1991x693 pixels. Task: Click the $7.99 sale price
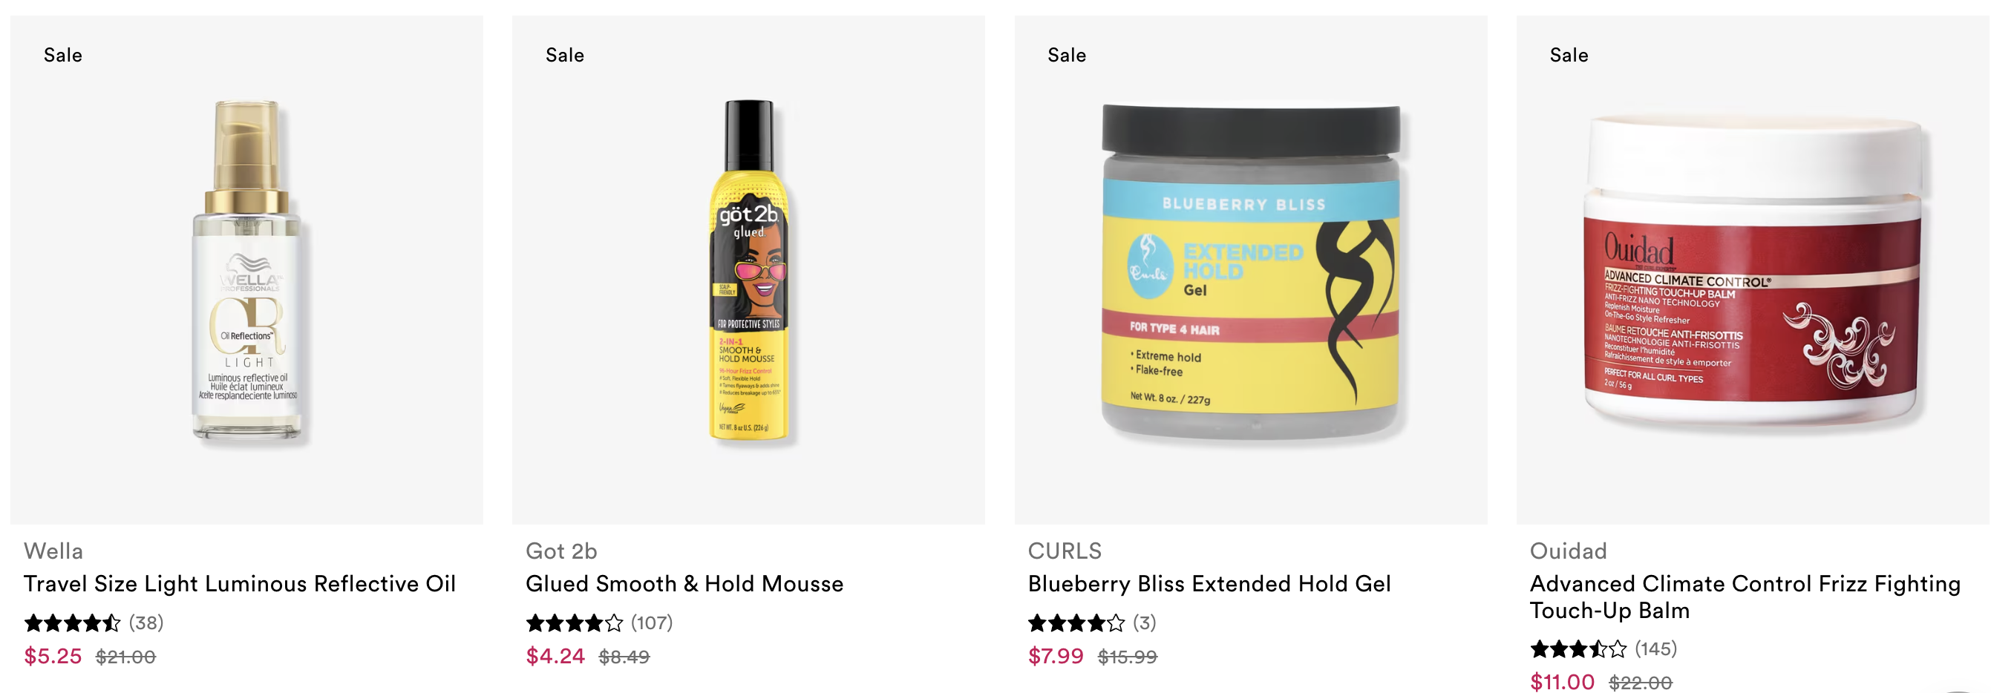pos(1056,657)
